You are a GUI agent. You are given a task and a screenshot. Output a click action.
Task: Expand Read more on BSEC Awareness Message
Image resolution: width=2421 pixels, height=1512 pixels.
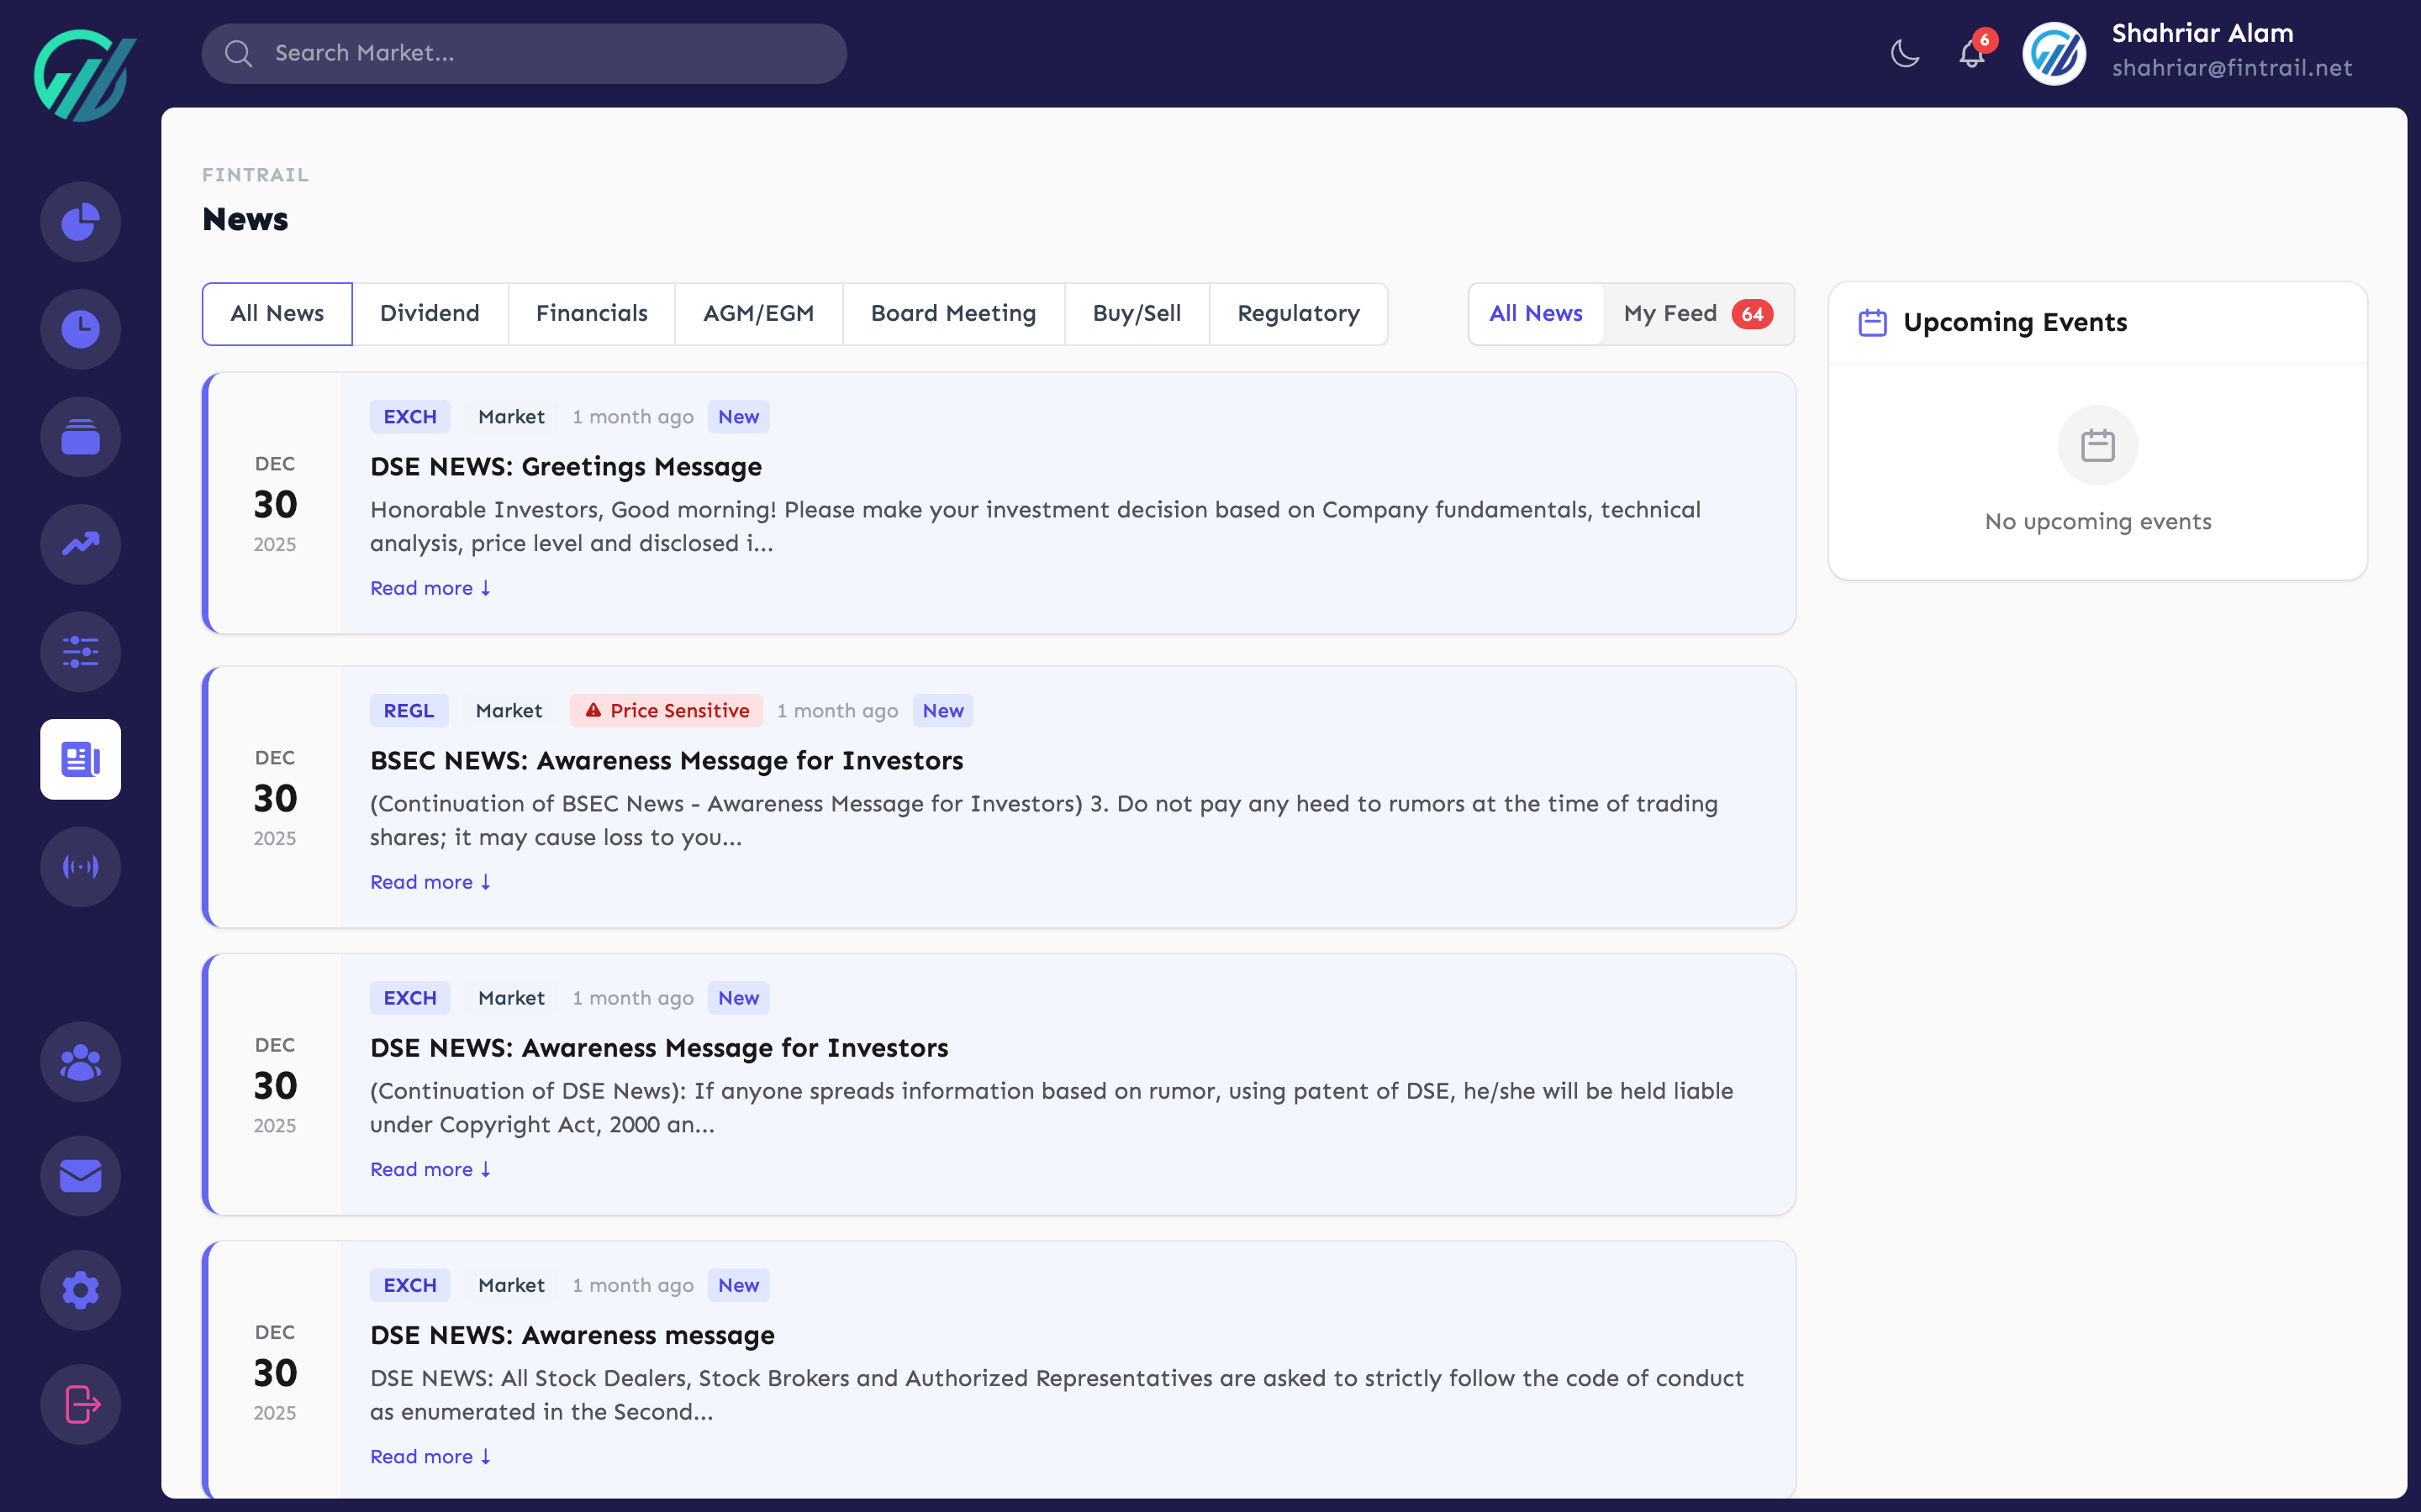tap(430, 882)
